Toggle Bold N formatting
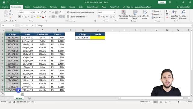The height and width of the screenshot is (109, 193). tap(20, 17)
